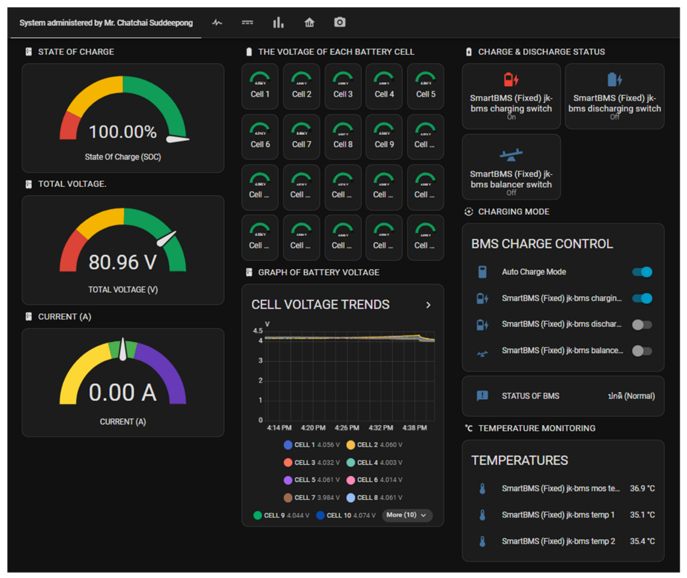This screenshot has height=578, width=687.
Task: Click the State Of Charge gauge
Action: [x=123, y=118]
